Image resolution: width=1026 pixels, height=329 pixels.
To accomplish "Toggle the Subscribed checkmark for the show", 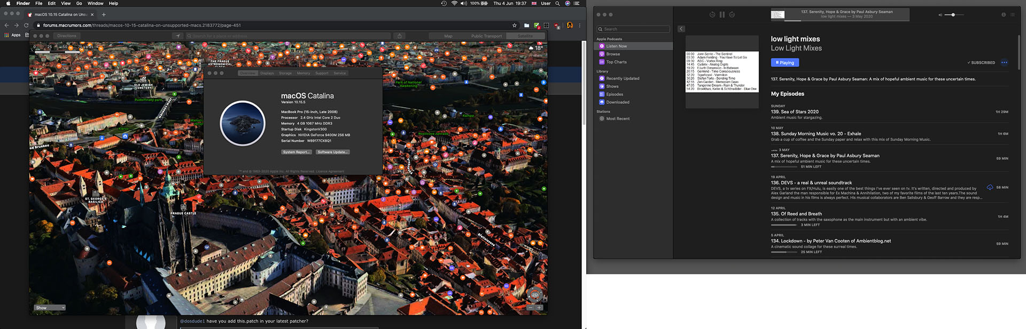I will (981, 63).
